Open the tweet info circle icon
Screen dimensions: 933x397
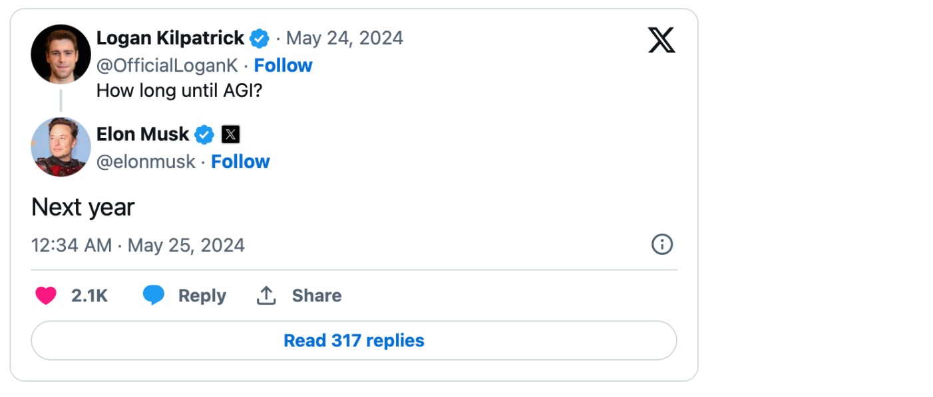(661, 244)
